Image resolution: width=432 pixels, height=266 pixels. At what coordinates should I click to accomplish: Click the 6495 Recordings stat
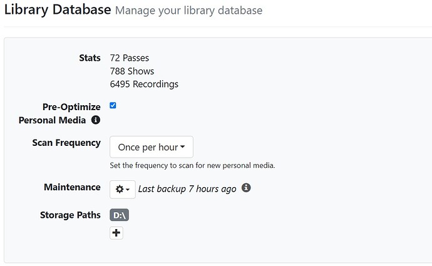[144, 84]
